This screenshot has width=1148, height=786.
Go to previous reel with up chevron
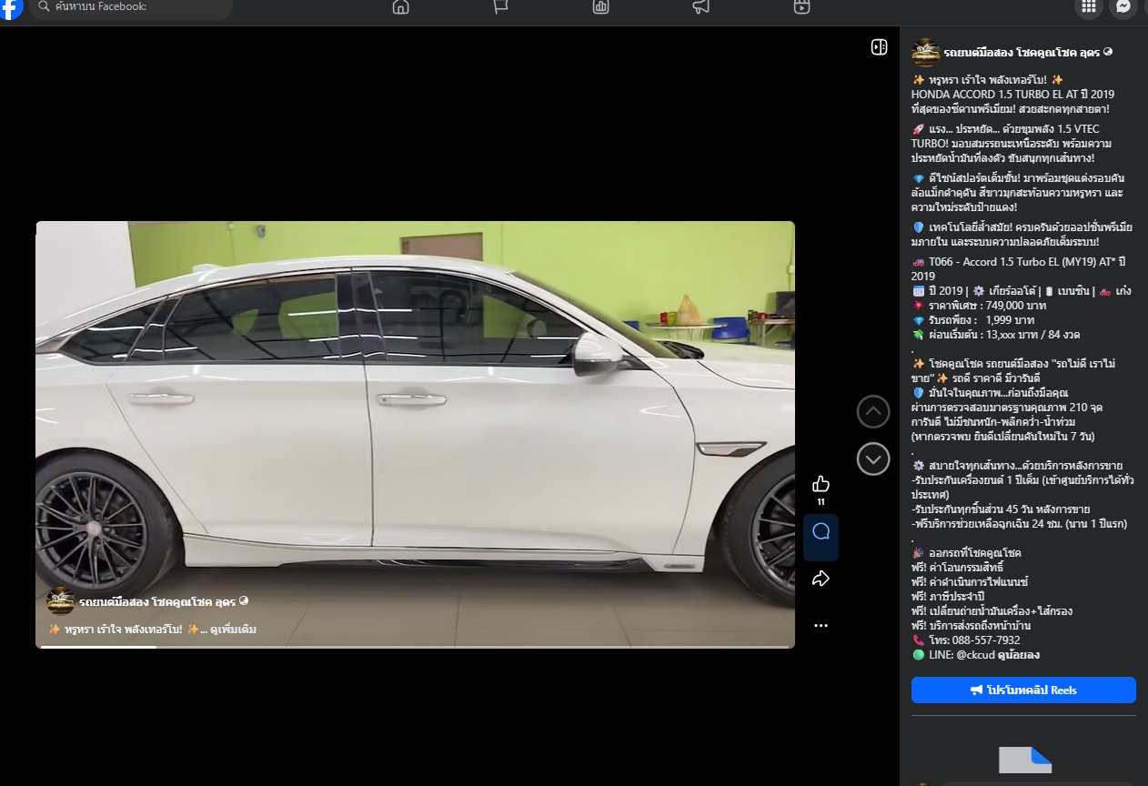pyautogui.click(x=873, y=412)
